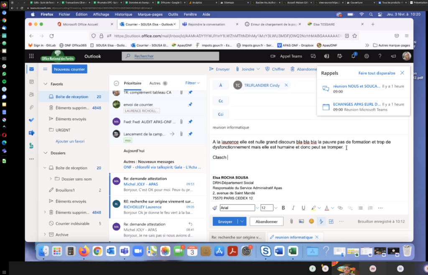
Task: Open the Historique menu in Firefox
Action: point(123,14)
